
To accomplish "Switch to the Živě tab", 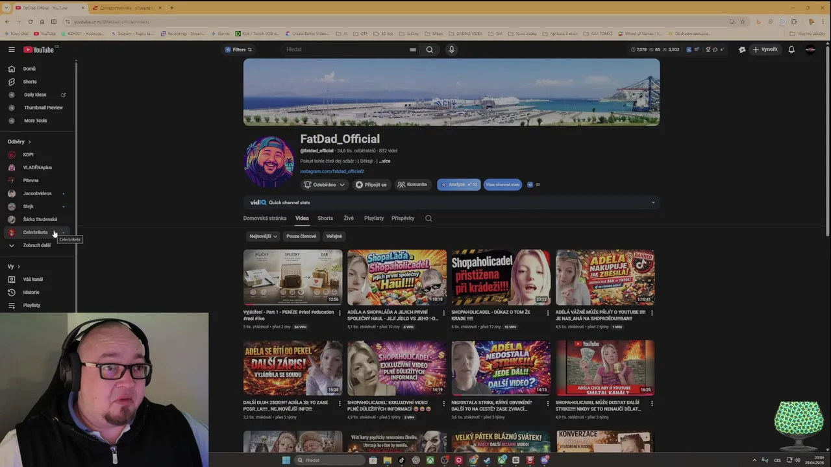I will (349, 219).
